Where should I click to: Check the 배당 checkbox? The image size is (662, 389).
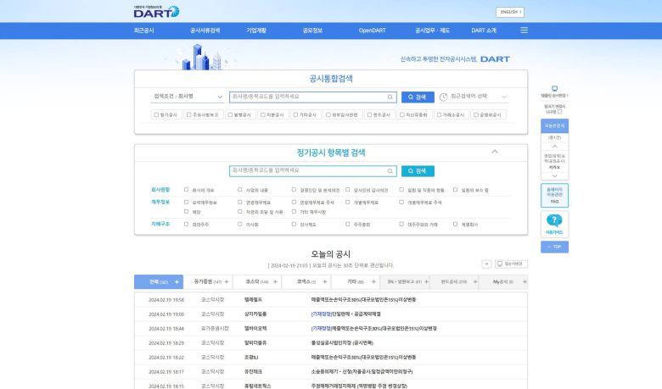click(186, 212)
